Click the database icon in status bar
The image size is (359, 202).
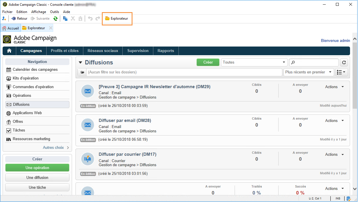[x=349, y=199]
